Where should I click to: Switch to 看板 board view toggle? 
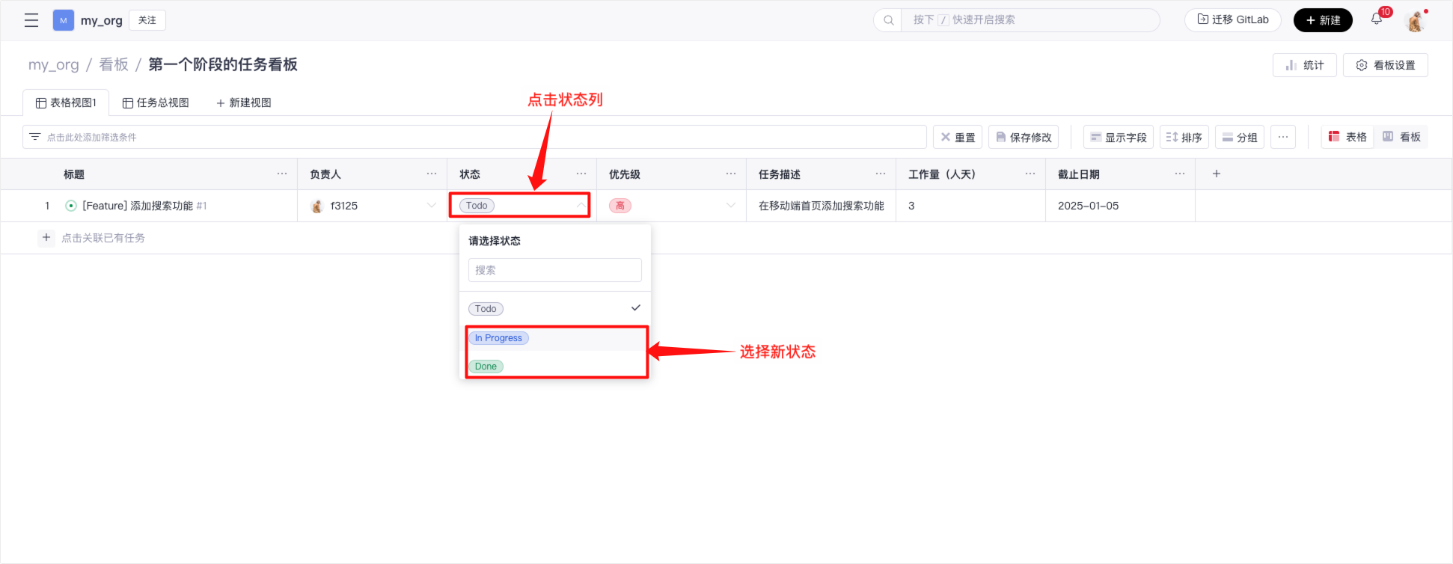1401,137
